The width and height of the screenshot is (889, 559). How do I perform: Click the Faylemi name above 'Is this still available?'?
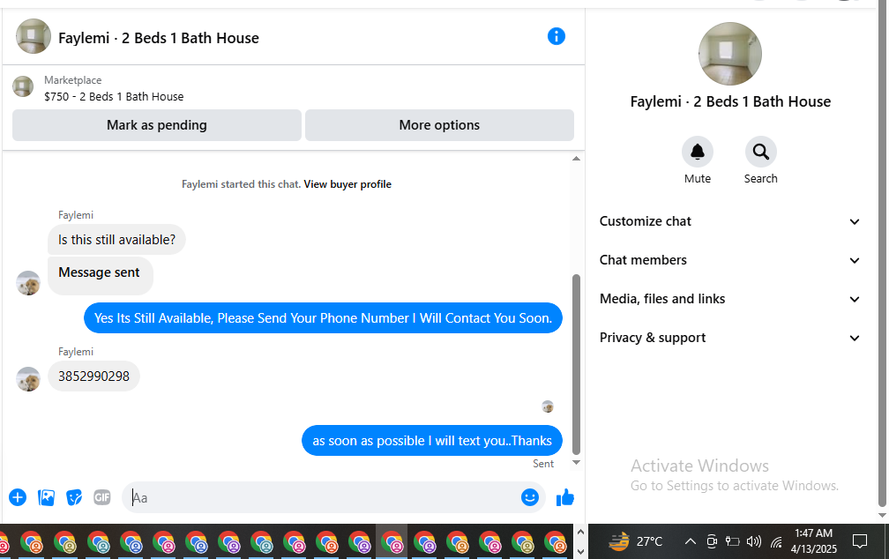click(x=76, y=215)
